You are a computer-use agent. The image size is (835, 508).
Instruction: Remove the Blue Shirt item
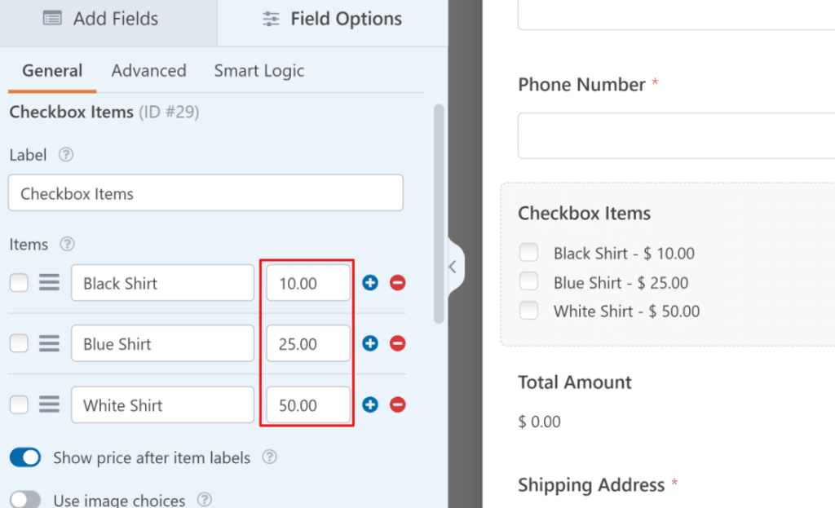pyautogui.click(x=399, y=343)
